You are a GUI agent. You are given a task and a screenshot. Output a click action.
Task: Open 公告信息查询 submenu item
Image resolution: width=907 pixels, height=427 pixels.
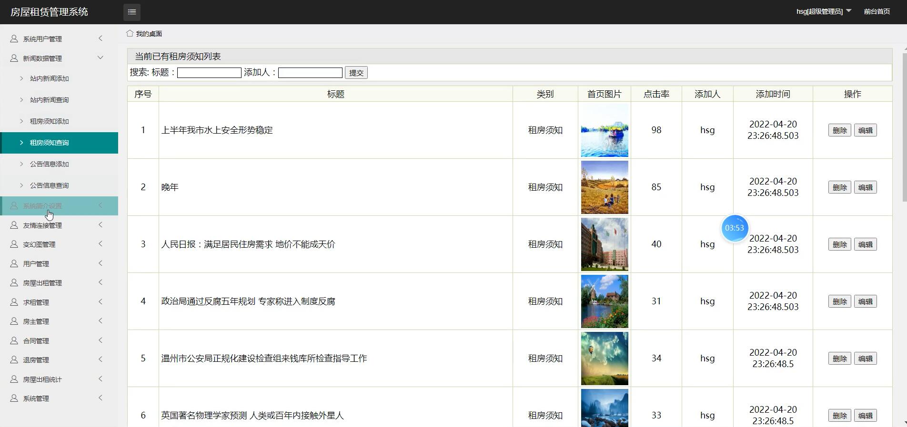click(x=59, y=185)
